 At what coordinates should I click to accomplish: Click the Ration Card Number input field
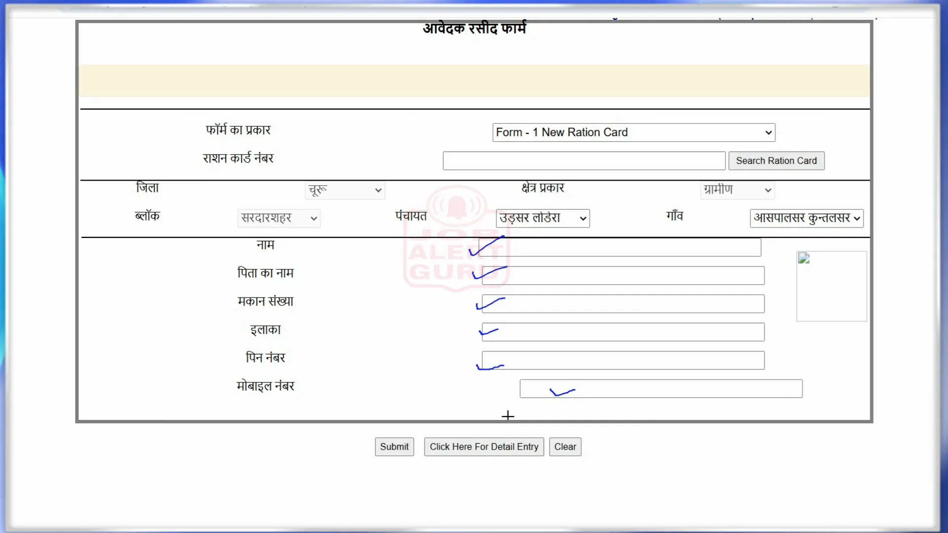pyautogui.click(x=584, y=161)
